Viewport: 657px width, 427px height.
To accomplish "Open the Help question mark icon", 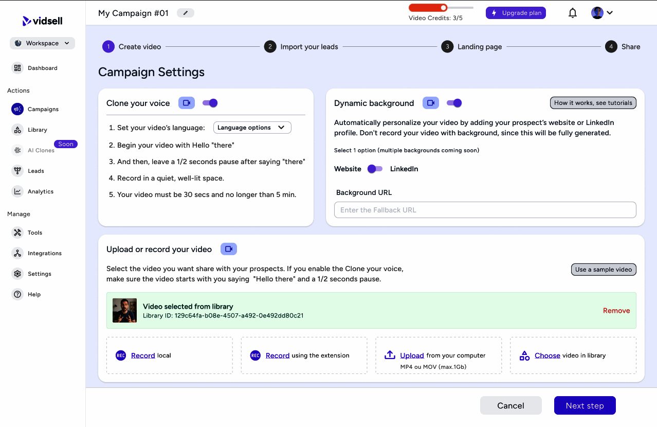I will [17, 294].
